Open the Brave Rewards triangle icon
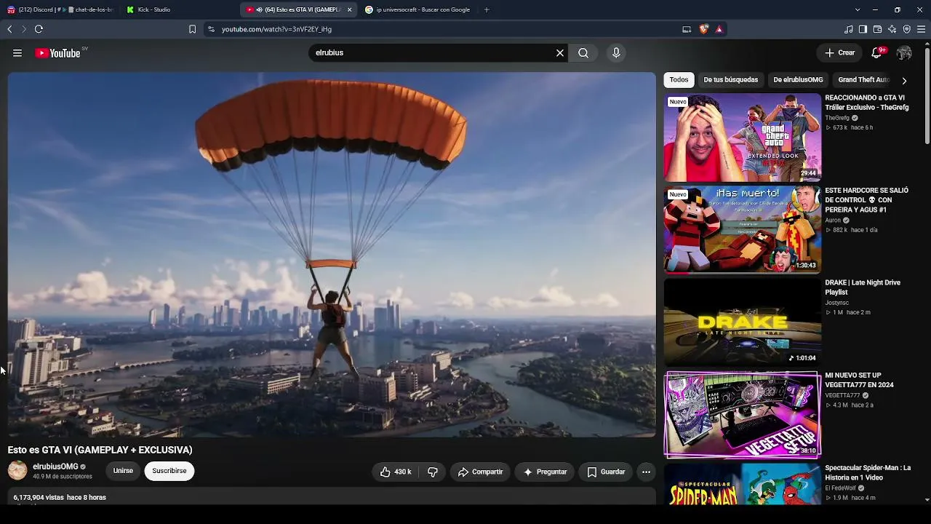The width and height of the screenshot is (931, 524). pyautogui.click(x=719, y=29)
